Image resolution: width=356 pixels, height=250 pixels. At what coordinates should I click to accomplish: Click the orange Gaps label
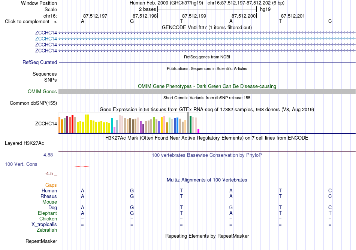pyautogui.click(x=51, y=185)
